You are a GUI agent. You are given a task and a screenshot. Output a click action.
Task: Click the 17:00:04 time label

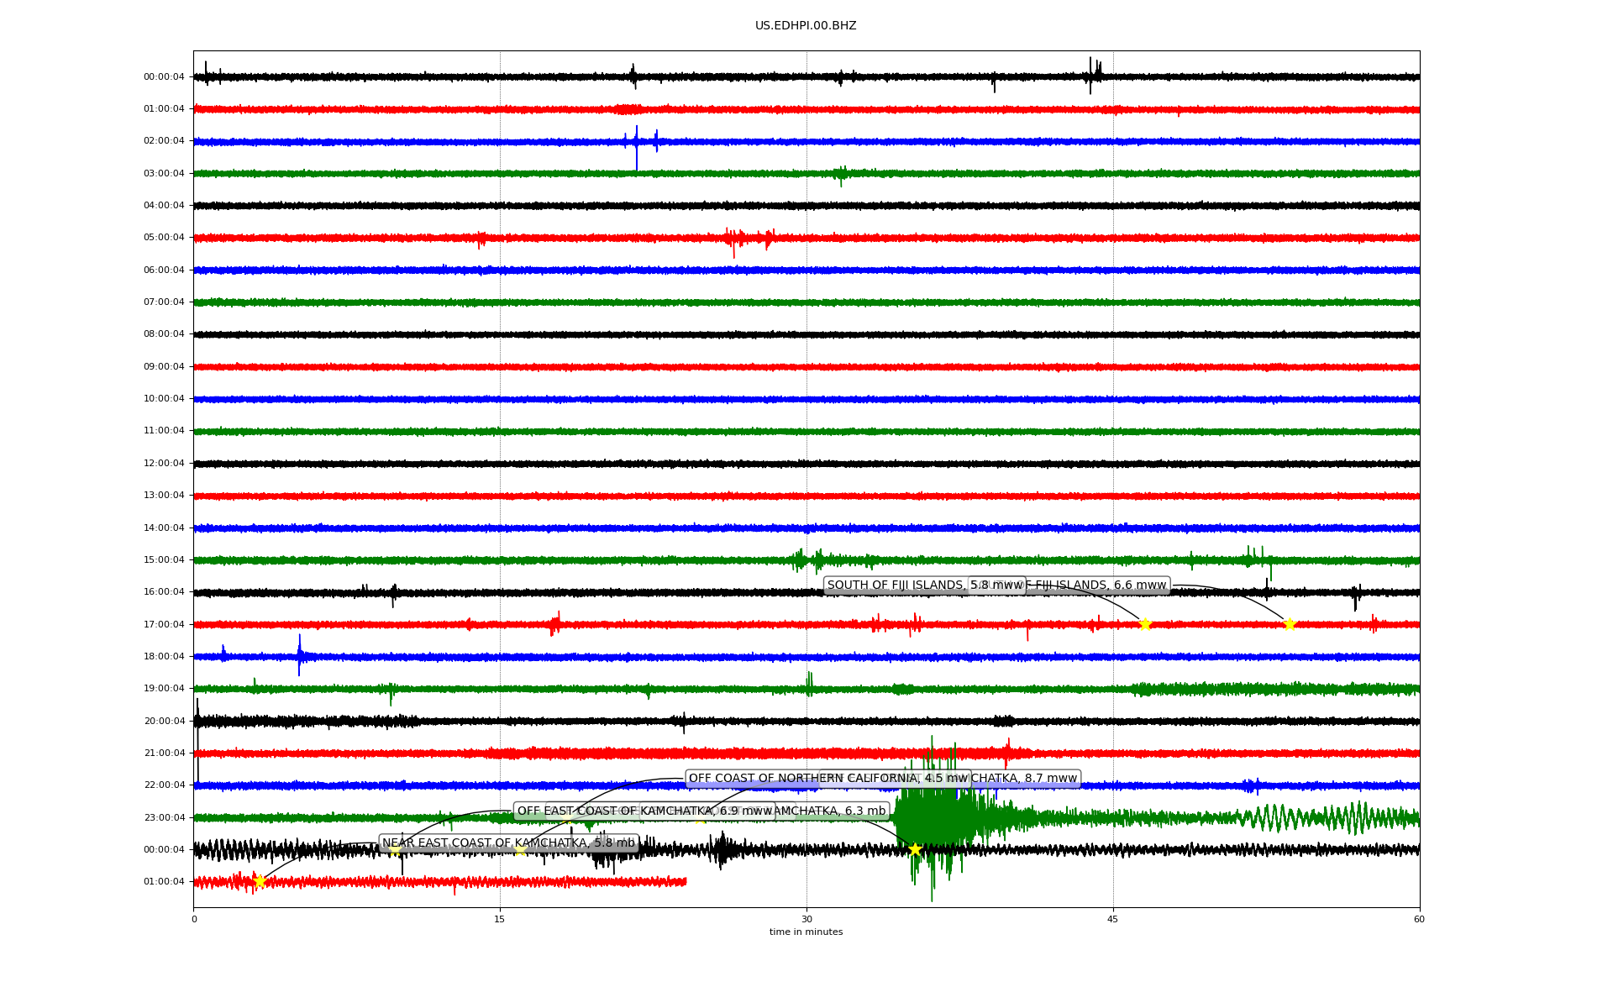(x=164, y=624)
